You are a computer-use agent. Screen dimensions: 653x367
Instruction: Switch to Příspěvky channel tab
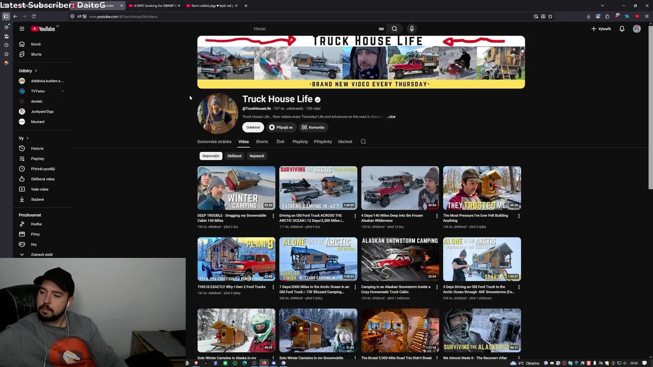tap(323, 142)
